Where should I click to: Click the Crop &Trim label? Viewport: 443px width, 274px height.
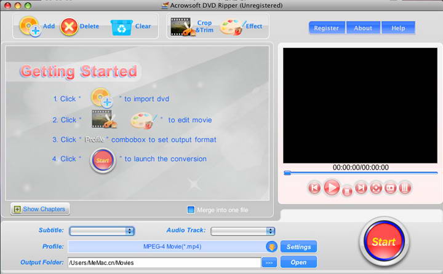click(204, 26)
